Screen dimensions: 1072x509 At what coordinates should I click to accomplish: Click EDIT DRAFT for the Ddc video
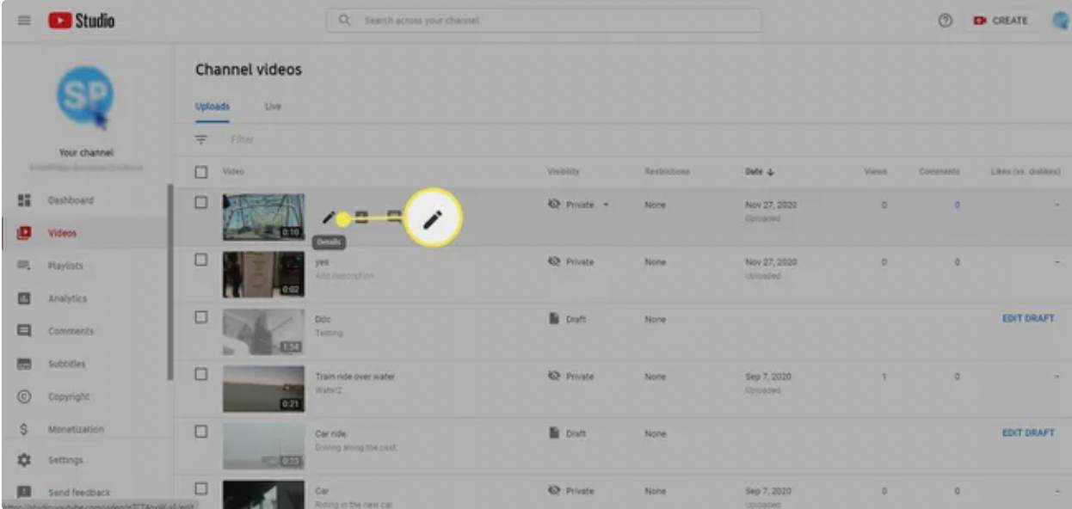(1027, 318)
